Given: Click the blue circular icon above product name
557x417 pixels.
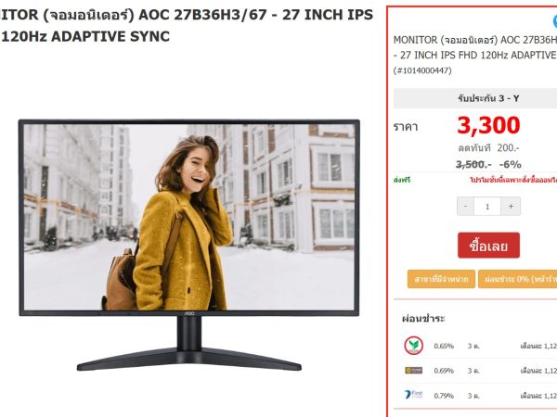Looking at the screenshot, I should pos(555,21).
